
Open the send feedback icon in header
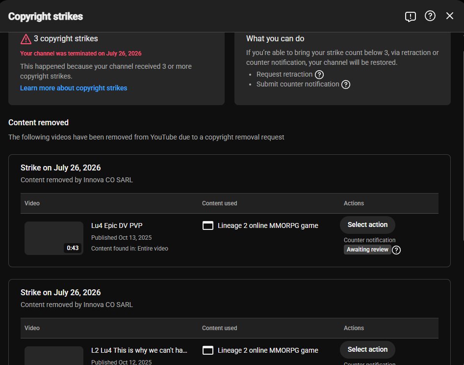410,16
